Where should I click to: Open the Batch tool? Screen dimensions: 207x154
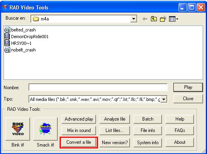pyautogui.click(x=148, y=119)
